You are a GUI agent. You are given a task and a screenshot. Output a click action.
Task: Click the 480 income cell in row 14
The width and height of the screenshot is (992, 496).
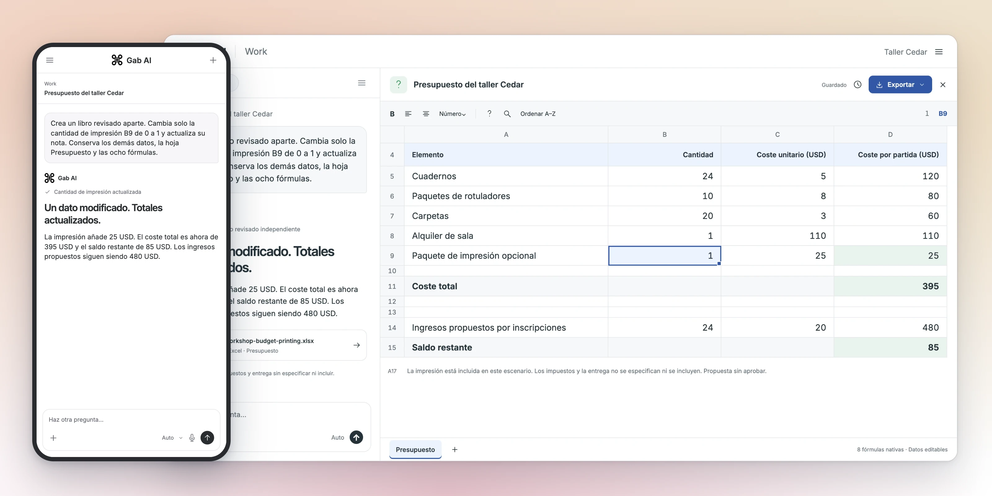[890, 328]
